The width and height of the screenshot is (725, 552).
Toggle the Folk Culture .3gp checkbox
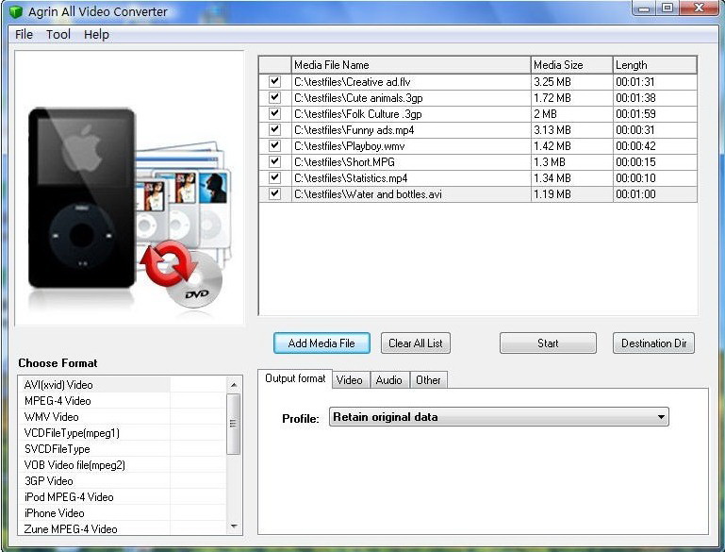(x=274, y=113)
